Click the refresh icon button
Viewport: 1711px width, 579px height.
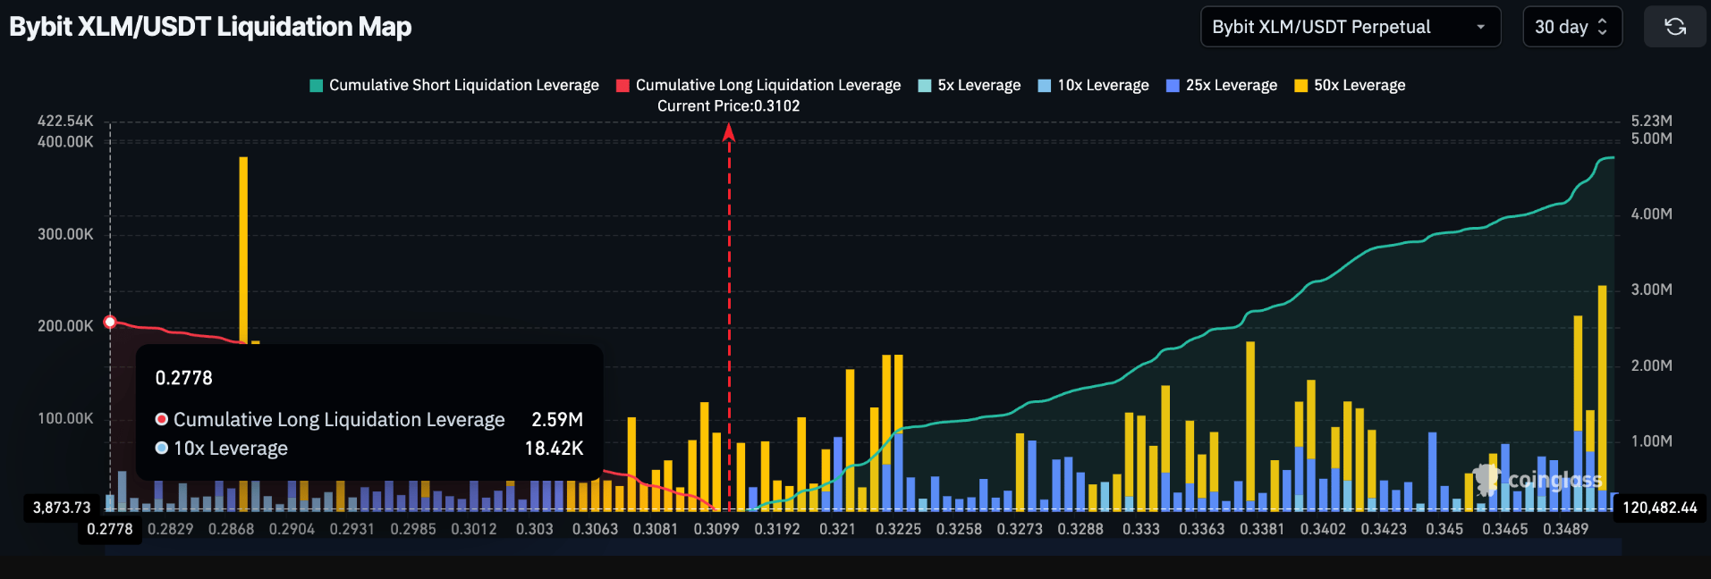coord(1674,27)
